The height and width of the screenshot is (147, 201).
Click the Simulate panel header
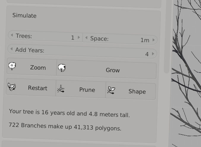(24, 15)
